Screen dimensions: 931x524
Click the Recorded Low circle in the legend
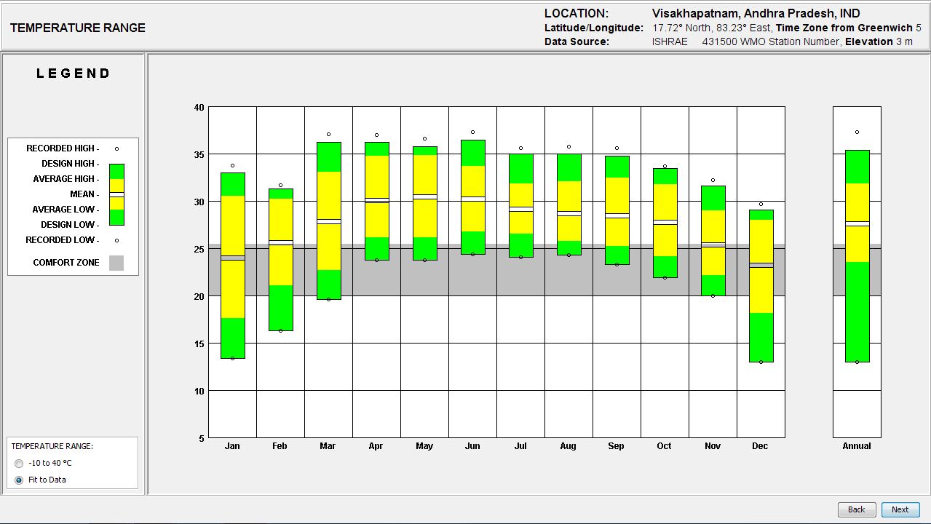[116, 240]
